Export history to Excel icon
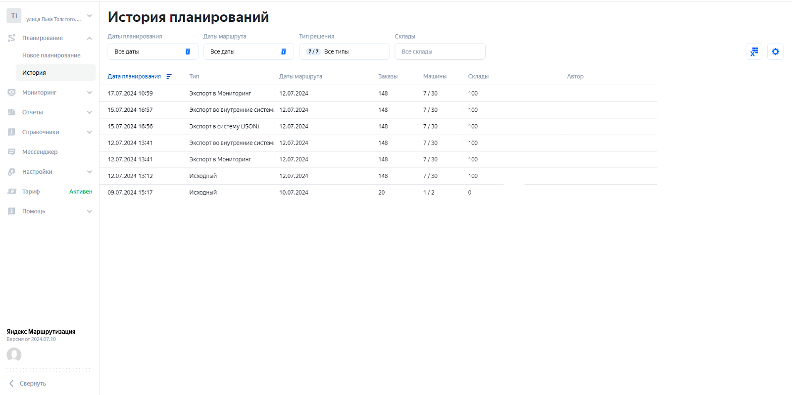This screenshot has height=395, width=792. [754, 51]
